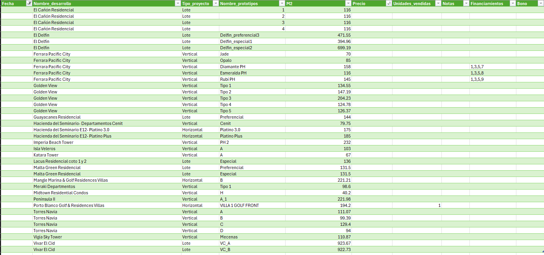Open the Nombre_prototipos filter arrow
Viewport: 544px width, 255px height.
pyautogui.click(x=282, y=4)
